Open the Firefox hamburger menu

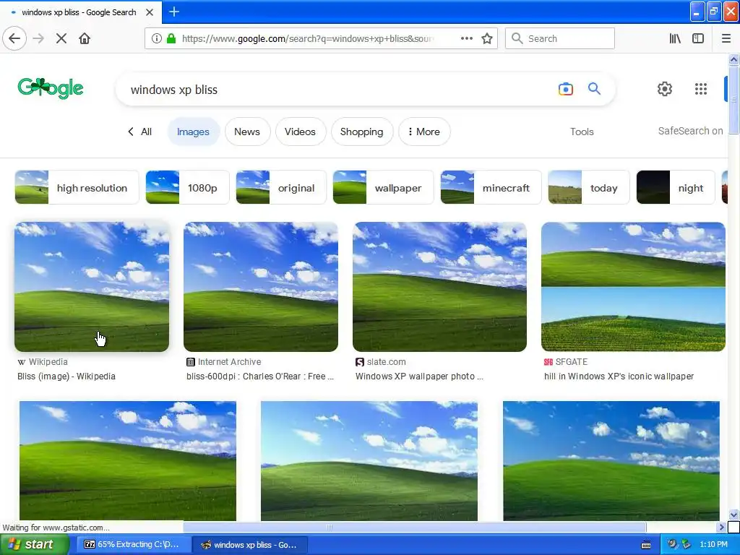726,38
